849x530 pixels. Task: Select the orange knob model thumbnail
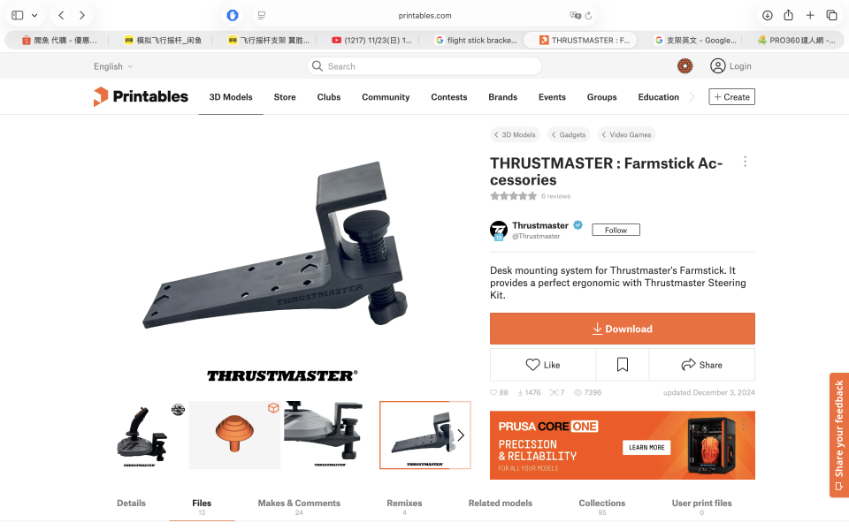pos(234,435)
